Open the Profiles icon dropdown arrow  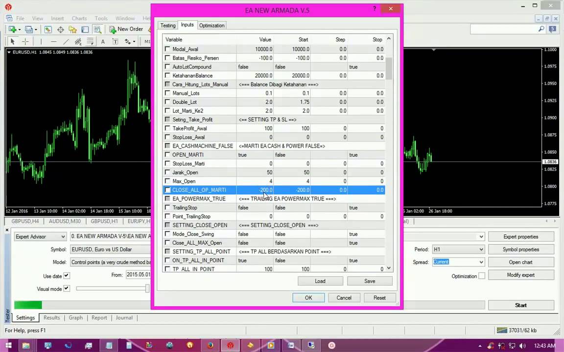[x=36, y=29]
